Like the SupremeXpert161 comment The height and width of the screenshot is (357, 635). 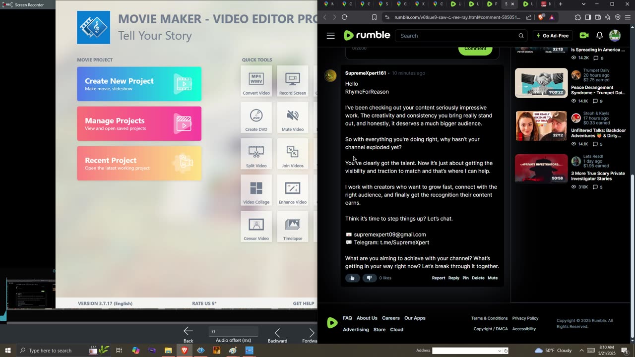click(x=352, y=278)
